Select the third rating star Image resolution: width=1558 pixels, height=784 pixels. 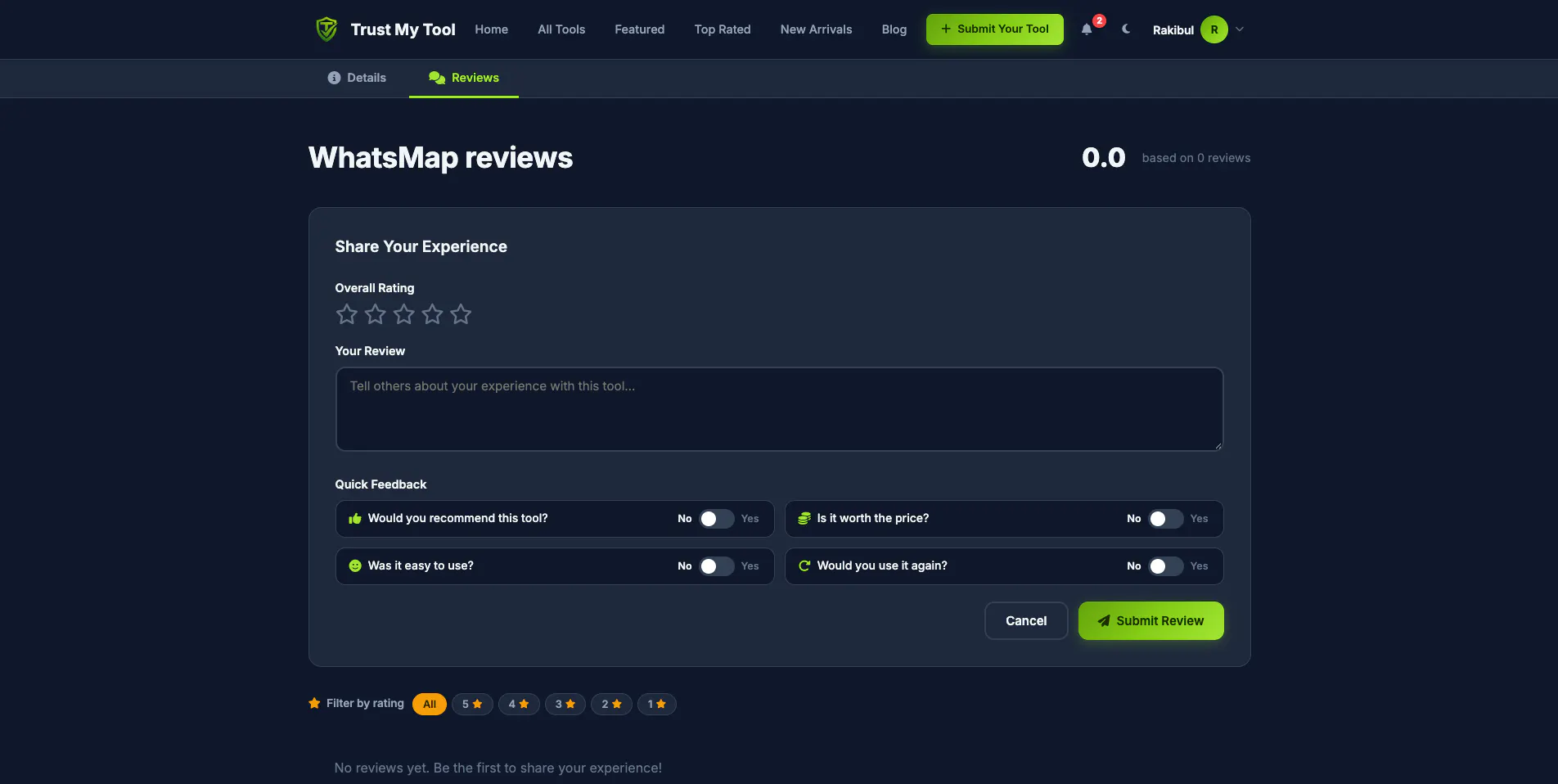point(404,314)
